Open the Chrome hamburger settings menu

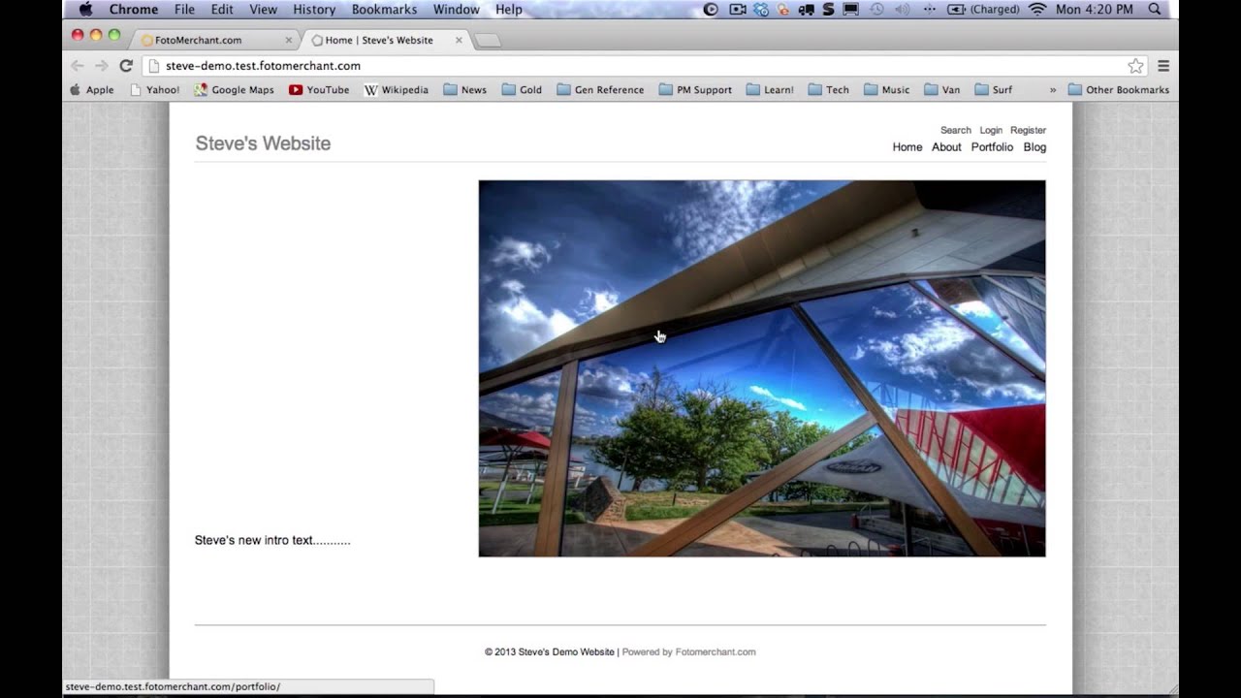pos(1163,66)
